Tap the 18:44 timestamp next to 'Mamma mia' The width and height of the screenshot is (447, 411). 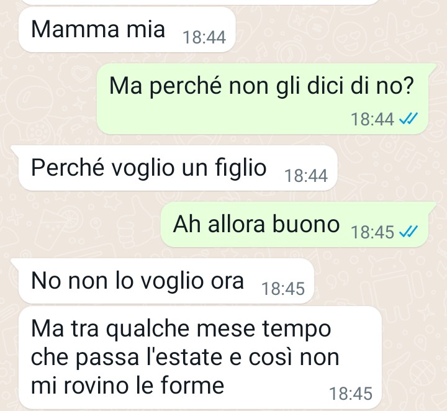point(204,37)
